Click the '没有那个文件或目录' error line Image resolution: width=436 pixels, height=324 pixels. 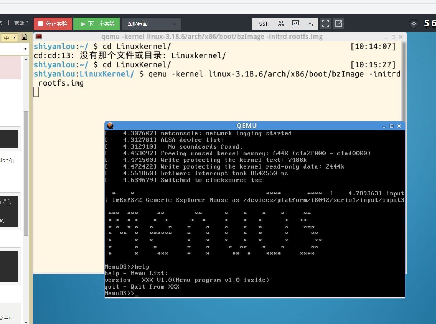[x=130, y=55]
